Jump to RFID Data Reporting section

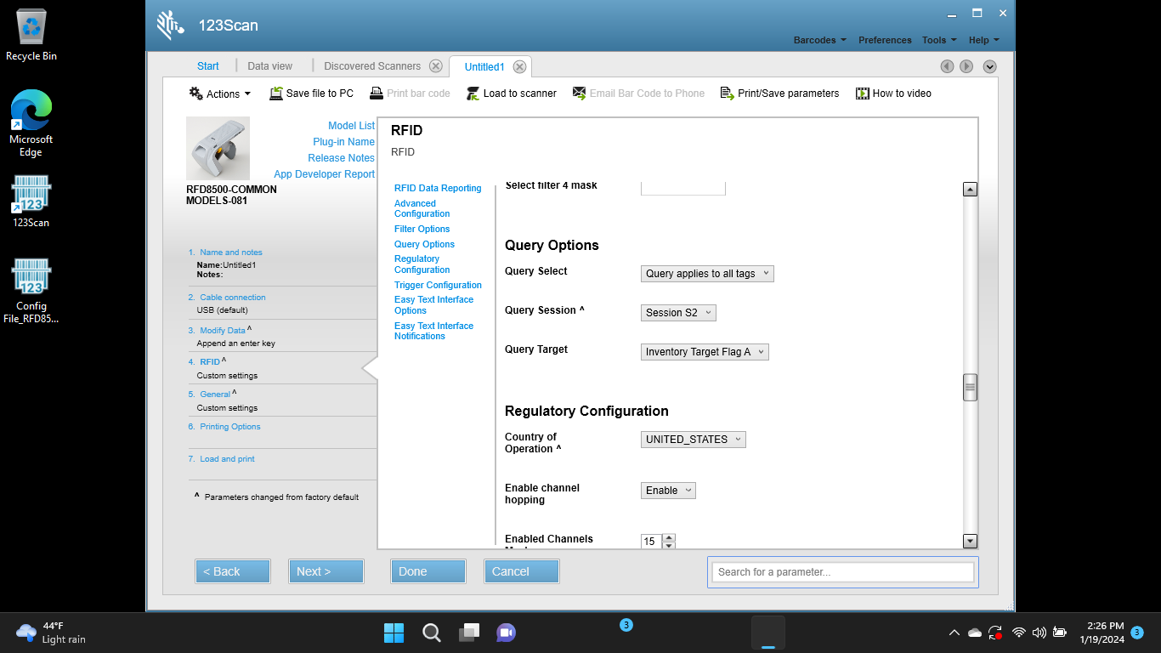[438, 189]
